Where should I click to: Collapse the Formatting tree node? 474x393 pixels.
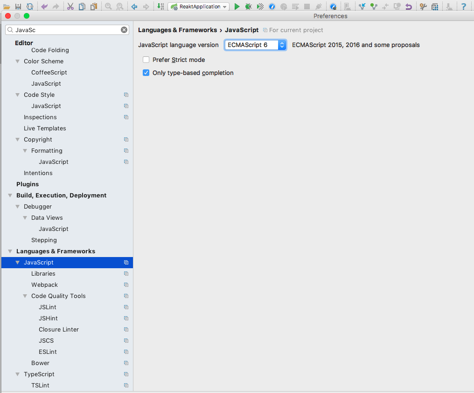pyautogui.click(x=25, y=150)
